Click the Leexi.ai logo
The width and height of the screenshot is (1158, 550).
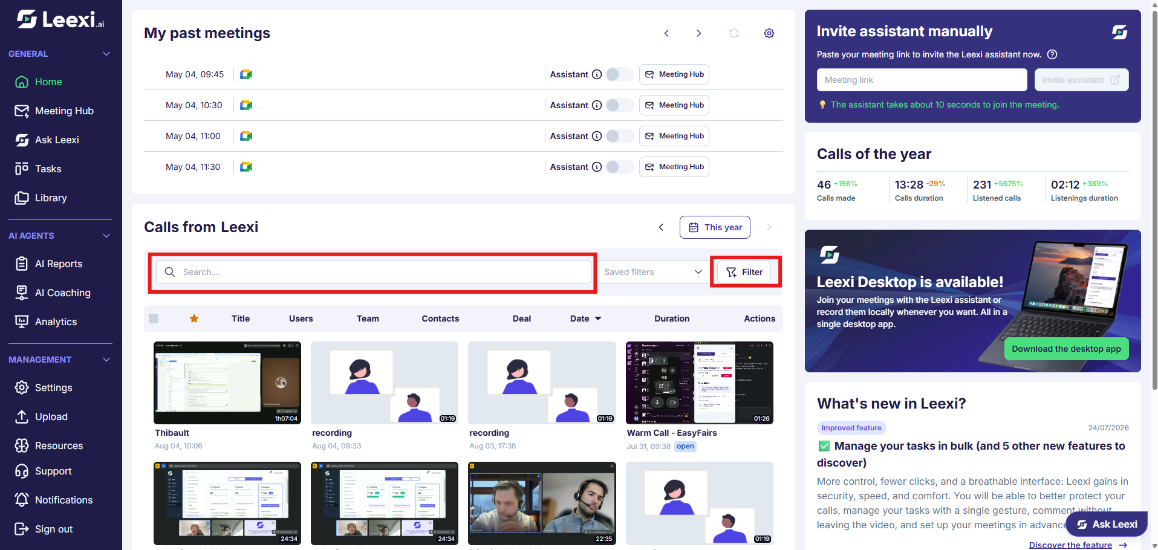[60, 20]
